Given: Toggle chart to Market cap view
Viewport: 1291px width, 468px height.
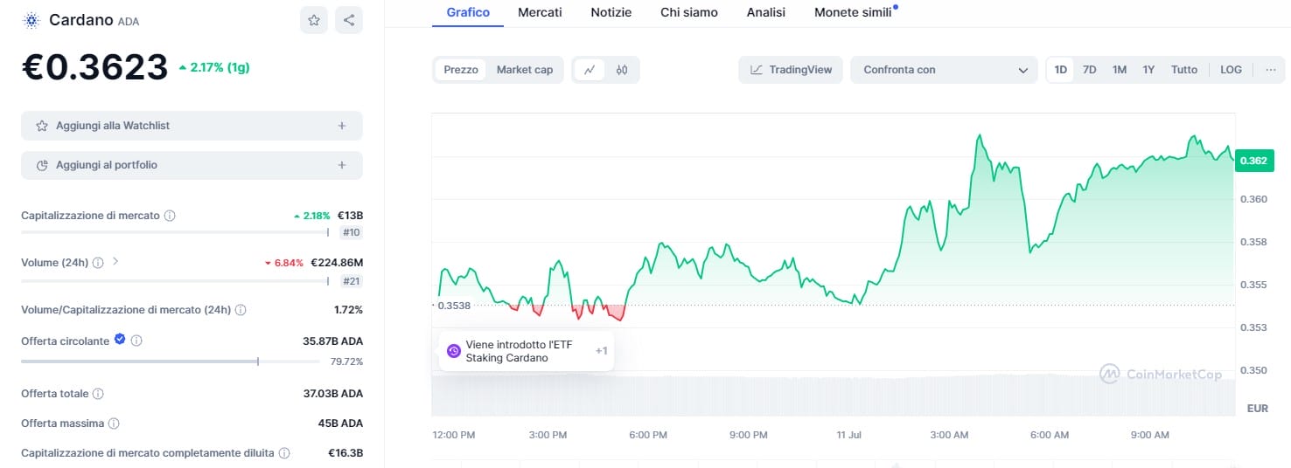Looking at the screenshot, I should click(525, 70).
